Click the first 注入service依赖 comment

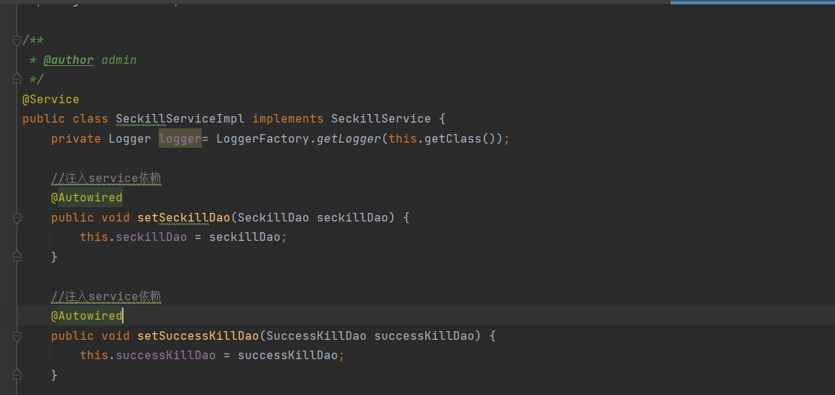pyautogui.click(x=106, y=178)
